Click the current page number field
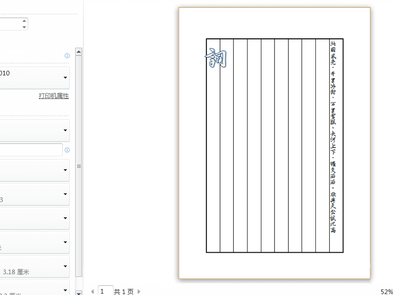This screenshot has height=295, width=393. coord(105,291)
